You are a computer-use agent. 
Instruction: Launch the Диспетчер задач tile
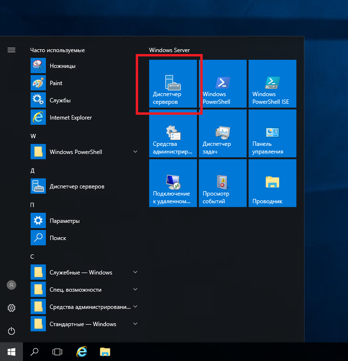point(222,133)
